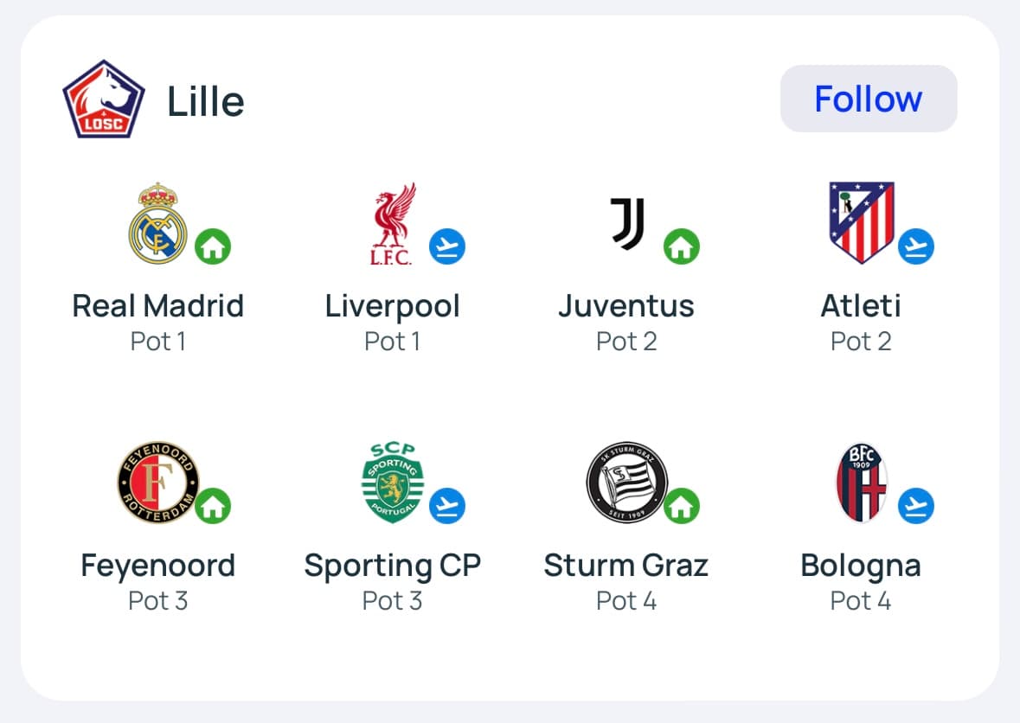The height and width of the screenshot is (723, 1020).
Task: Open the Real Madrid crest
Action: coord(157,223)
